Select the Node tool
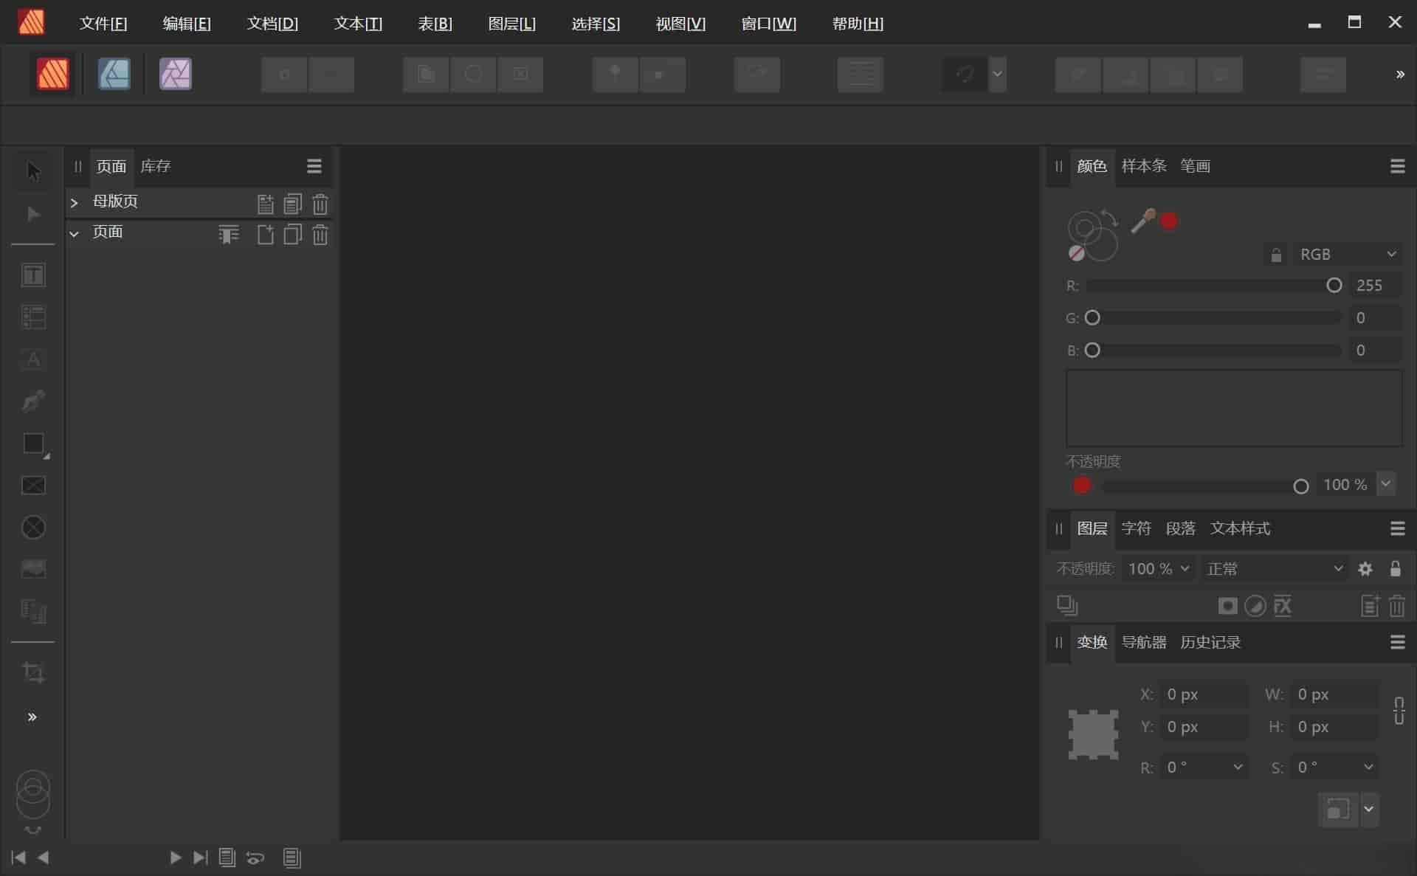 (33, 214)
